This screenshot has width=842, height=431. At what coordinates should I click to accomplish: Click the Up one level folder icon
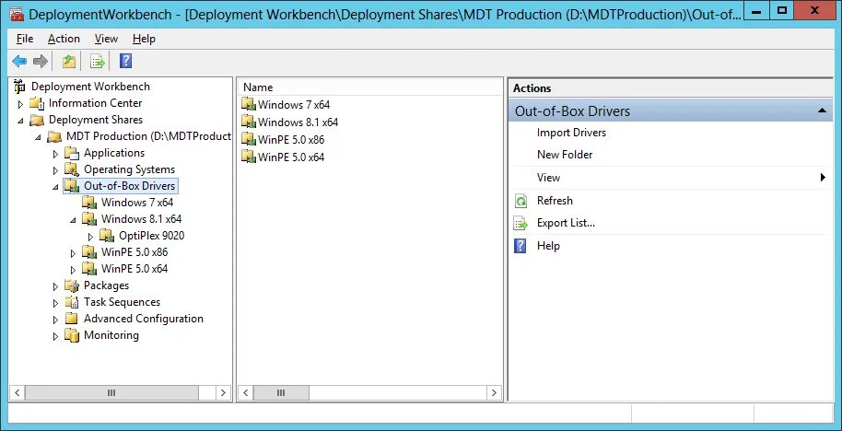coord(69,61)
